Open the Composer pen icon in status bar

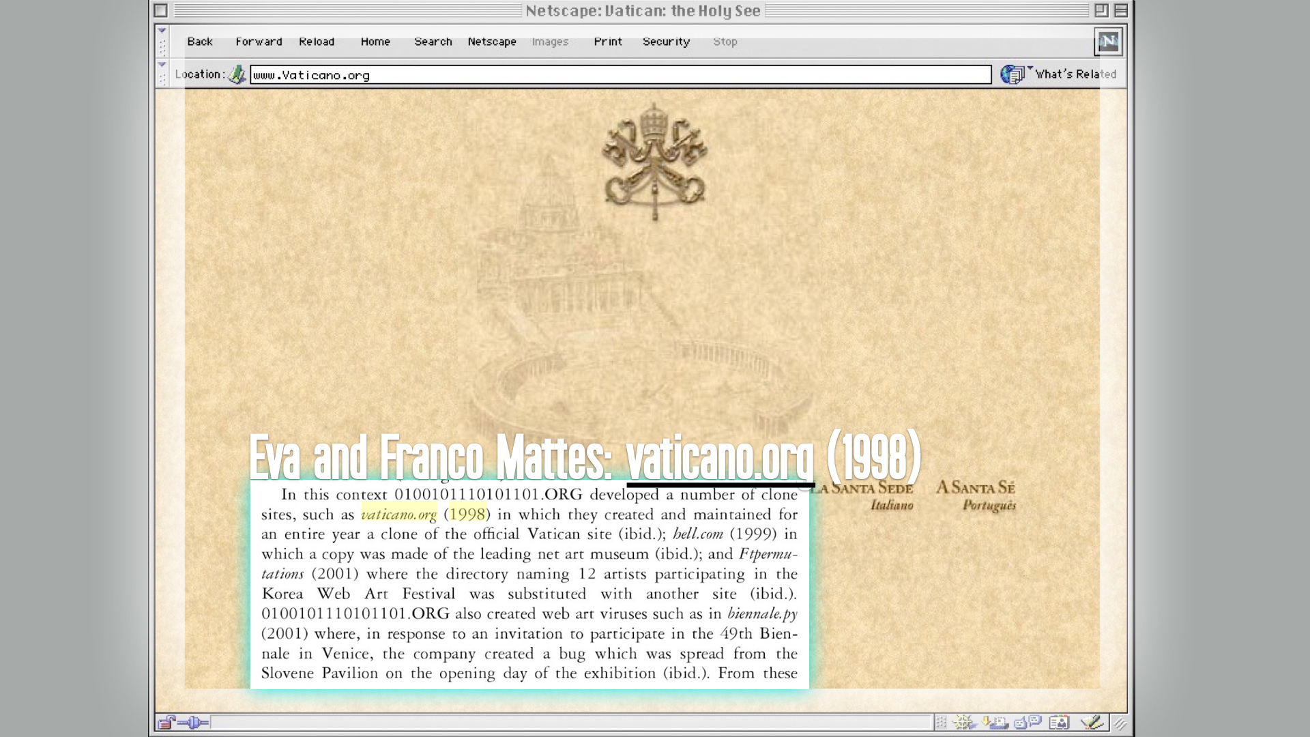tap(1092, 722)
